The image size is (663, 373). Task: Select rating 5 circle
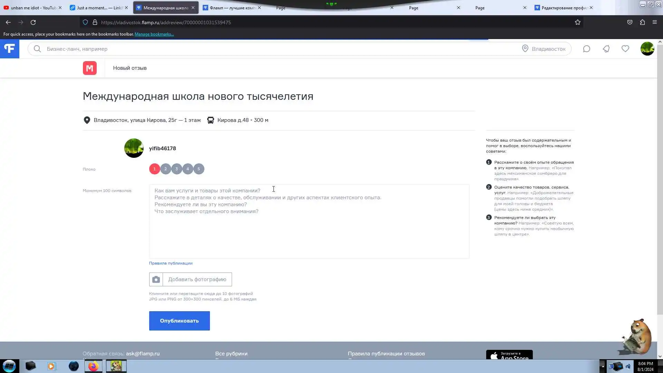coord(199,169)
